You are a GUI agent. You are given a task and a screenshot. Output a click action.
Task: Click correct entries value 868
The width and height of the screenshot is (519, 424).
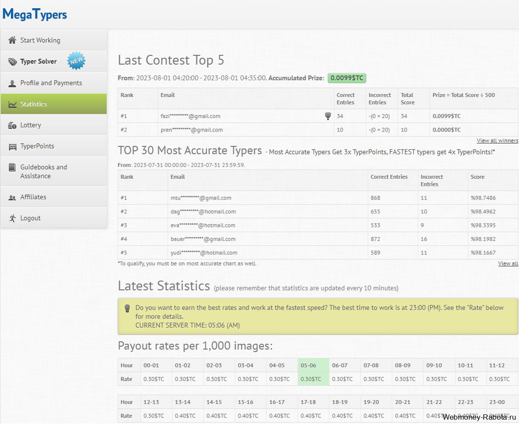pos(376,198)
